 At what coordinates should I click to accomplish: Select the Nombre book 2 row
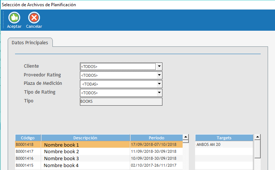62,152
